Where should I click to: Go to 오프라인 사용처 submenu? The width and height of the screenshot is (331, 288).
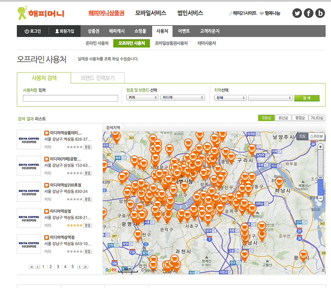pyautogui.click(x=132, y=44)
